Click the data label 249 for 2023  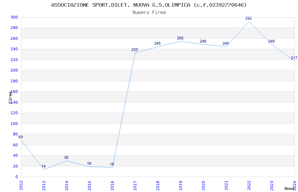[271, 41]
